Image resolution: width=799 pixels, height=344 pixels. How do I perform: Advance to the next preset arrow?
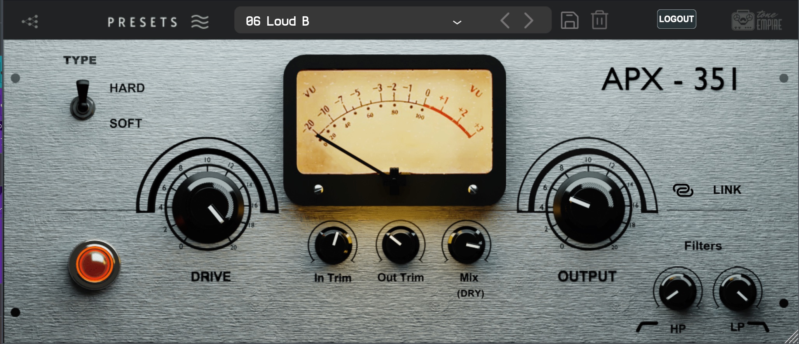[x=529, y=21]
